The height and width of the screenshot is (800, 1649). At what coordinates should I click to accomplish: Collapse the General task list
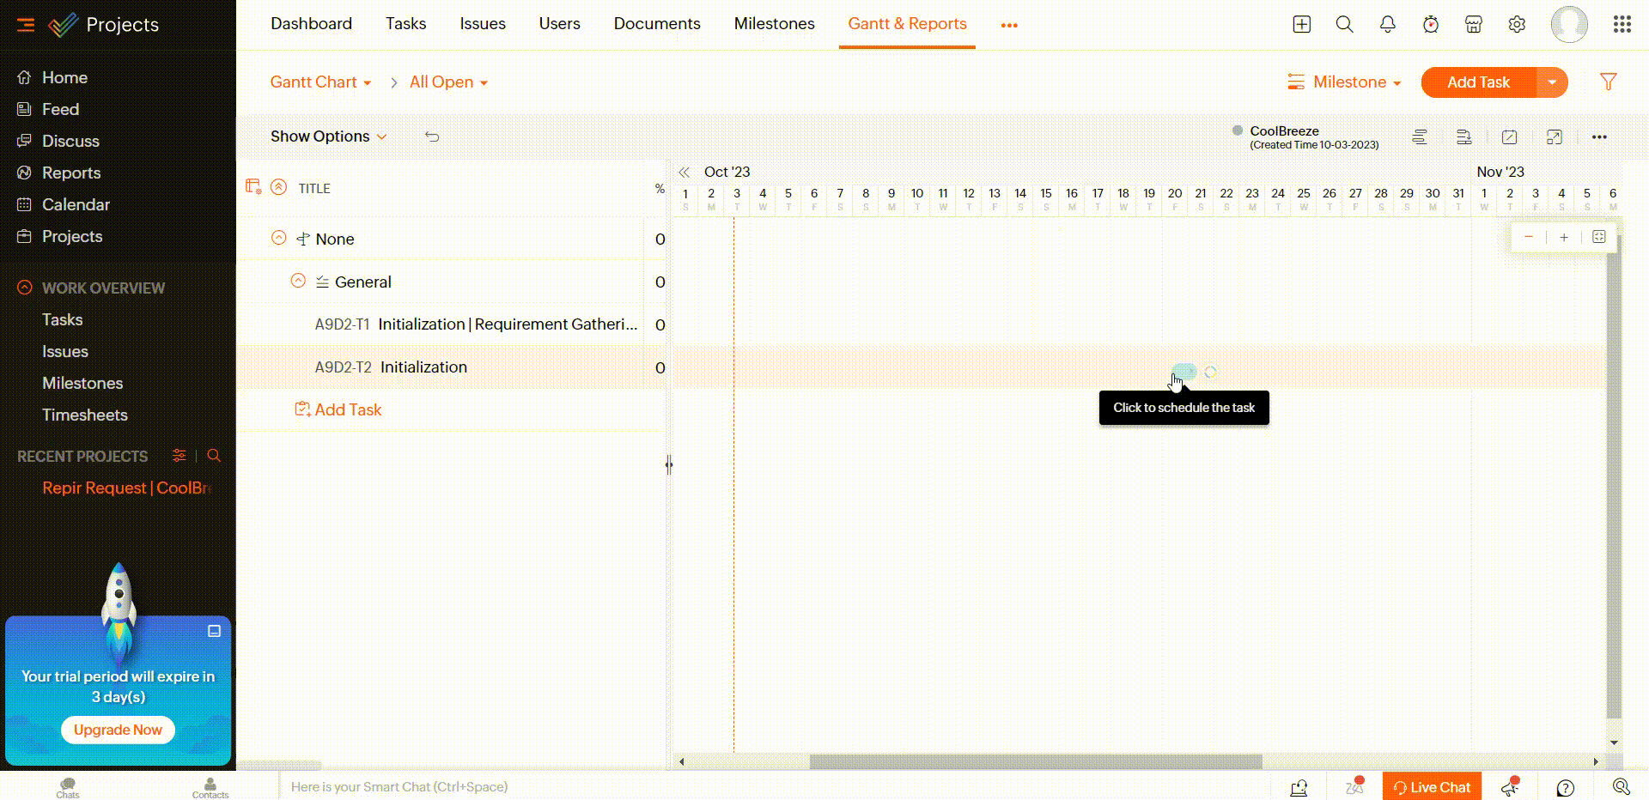(298, 281)
